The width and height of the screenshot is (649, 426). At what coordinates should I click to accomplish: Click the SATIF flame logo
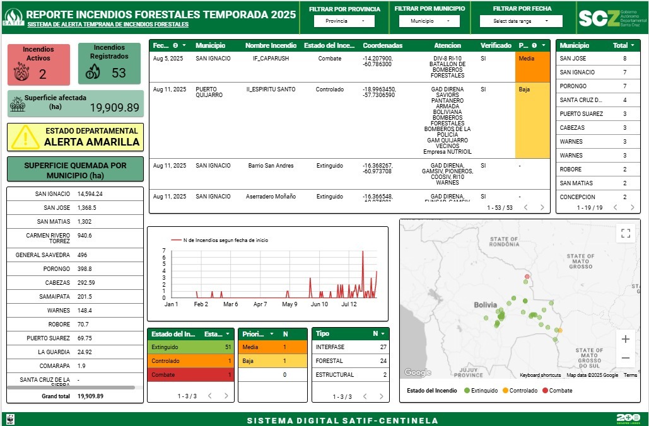coord(13,18)
